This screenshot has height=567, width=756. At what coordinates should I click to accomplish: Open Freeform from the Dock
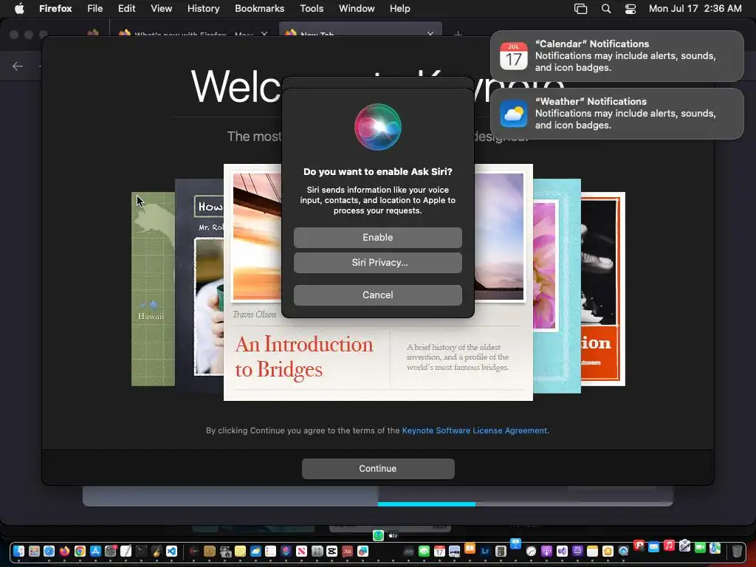(x=362, y=551)
